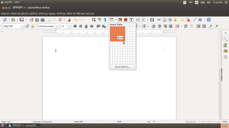The width and height of the screenshot is (229, 128).
Task: Click the zoom in plus button
Action: click(219, 122)
